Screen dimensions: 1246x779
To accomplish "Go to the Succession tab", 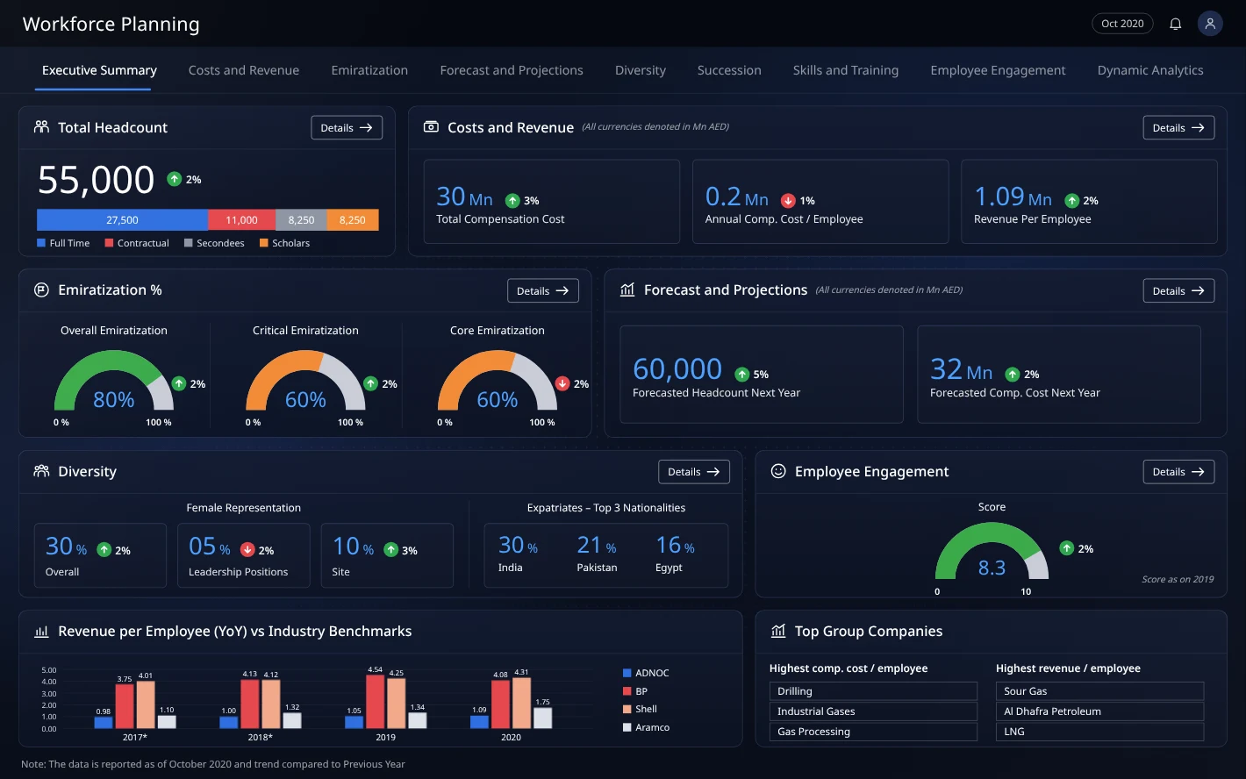I will click(729, 70).
